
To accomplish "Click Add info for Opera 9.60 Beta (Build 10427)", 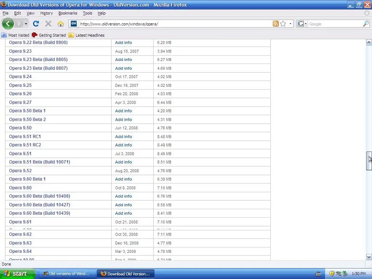I will [124, 205].
